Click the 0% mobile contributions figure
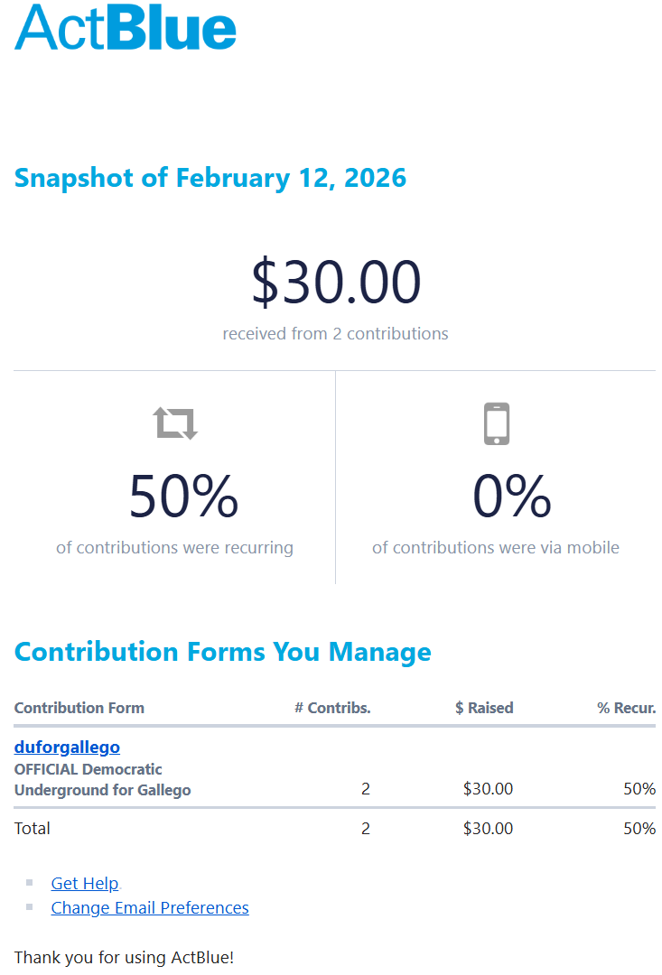The height and width of the screenshot is (975, 662). [512, 497]
